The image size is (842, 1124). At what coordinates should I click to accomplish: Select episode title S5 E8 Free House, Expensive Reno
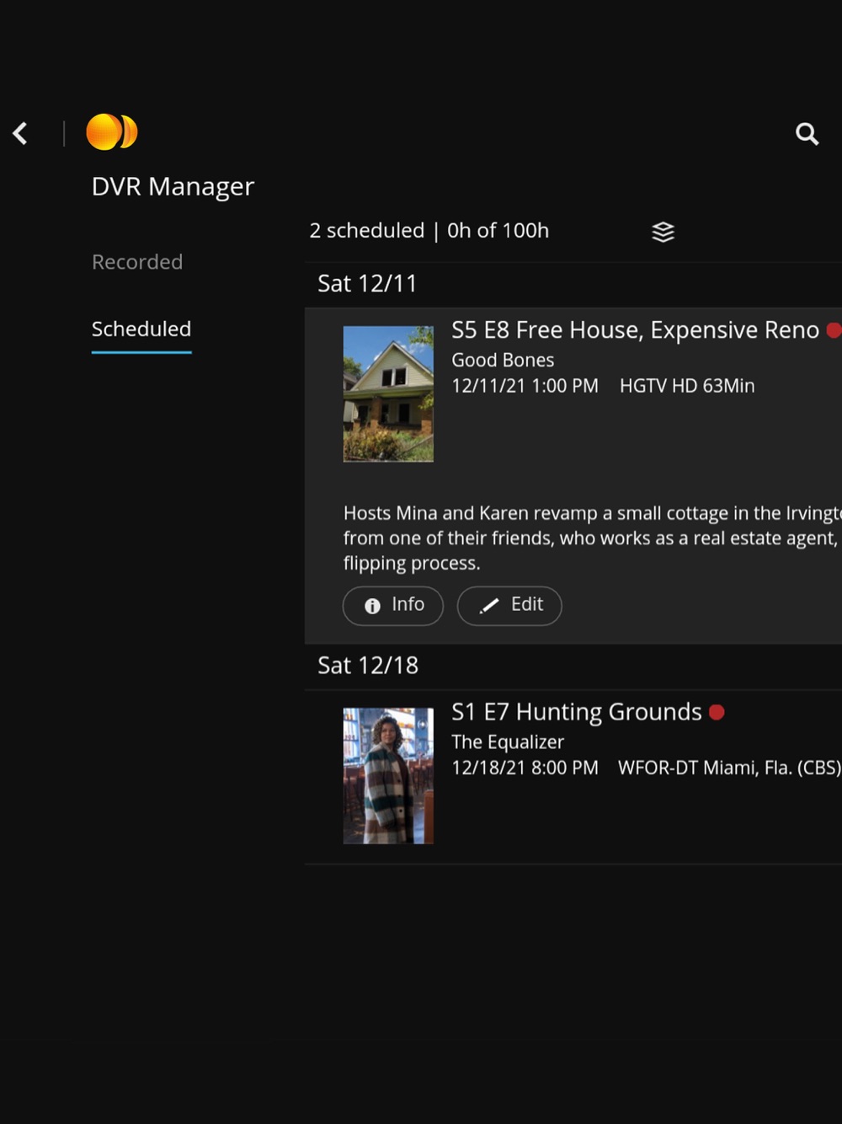(635, 330)
